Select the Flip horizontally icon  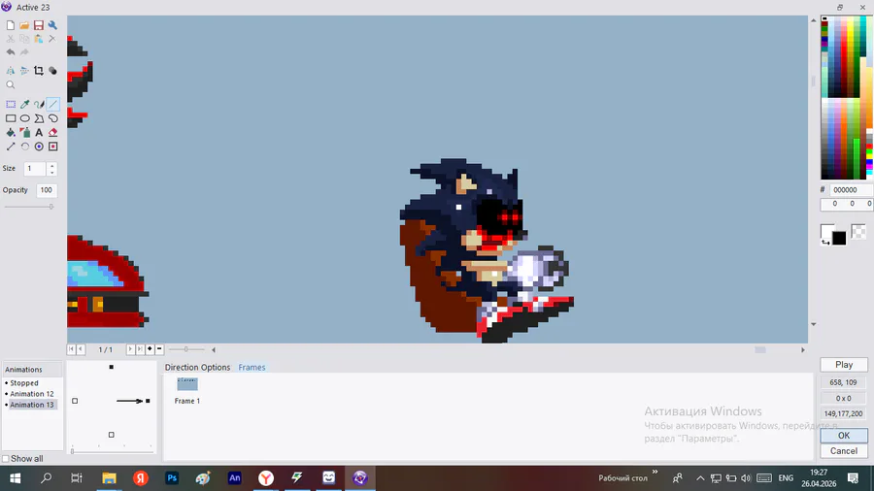coord(11,71)
